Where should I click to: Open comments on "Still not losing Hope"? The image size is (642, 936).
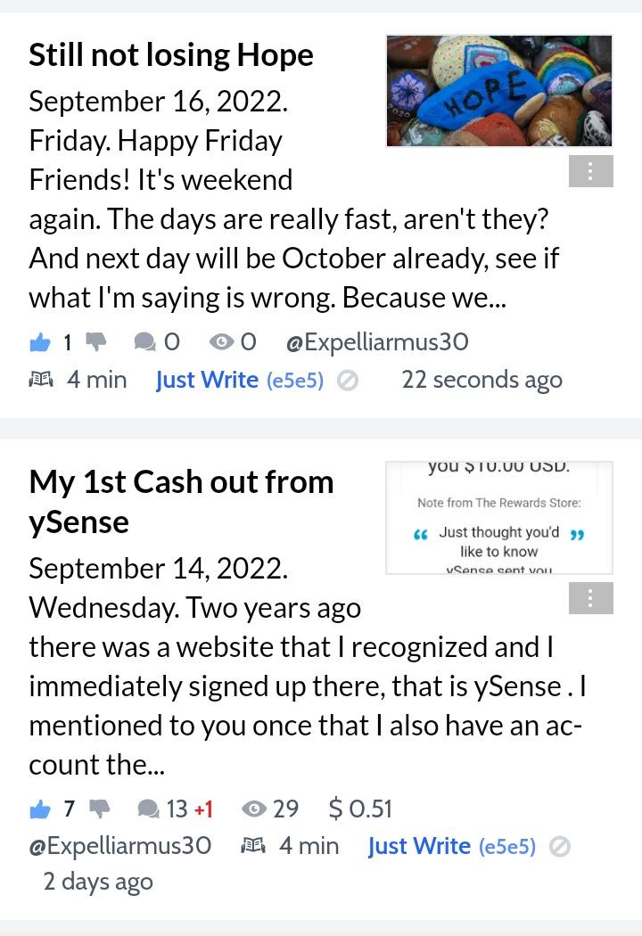(144, 342)
